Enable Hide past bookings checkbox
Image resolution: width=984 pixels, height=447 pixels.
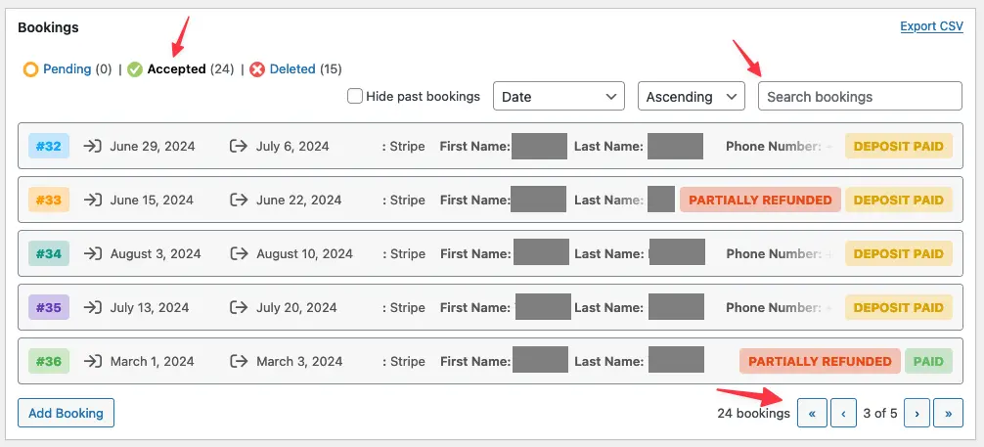pyautogui.click(x=356, y=97)
